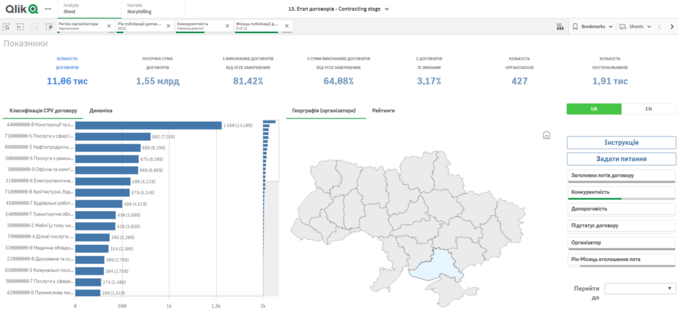Open the three-dot global menu
Screen dimensions: 678x313
48,9
